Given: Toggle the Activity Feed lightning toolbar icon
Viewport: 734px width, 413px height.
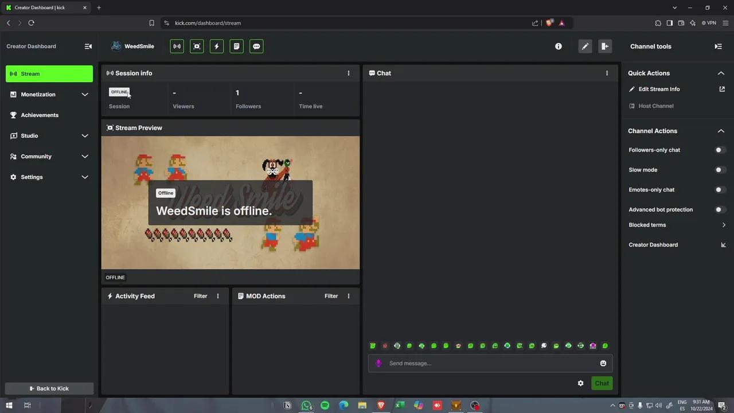Looking at the screenshot, I should tap(217, 46).
